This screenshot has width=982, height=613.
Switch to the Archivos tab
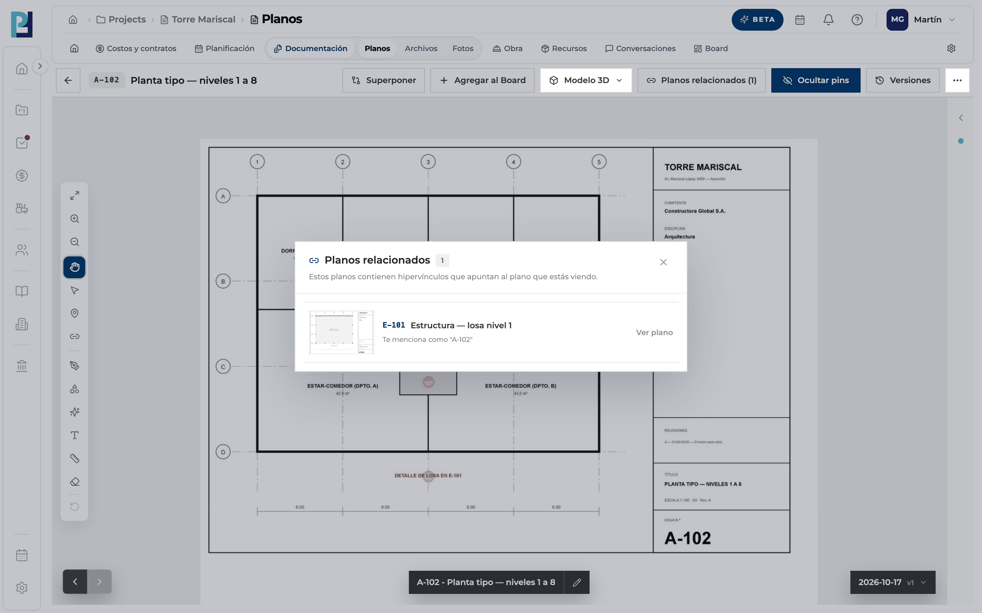point(421,49)
